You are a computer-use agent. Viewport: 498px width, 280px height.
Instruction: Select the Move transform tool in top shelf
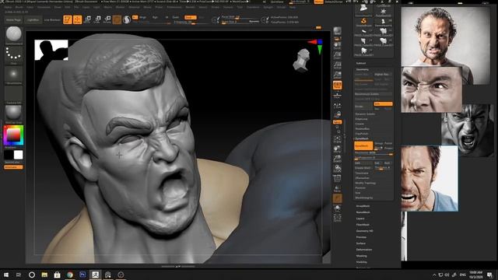tap(87, 19)
